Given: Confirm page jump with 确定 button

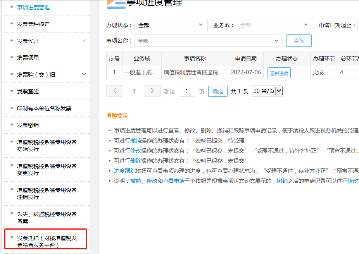Looking at the screenshot, I should coord(217,91).
